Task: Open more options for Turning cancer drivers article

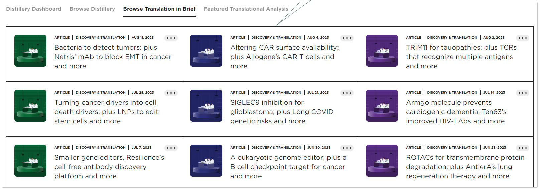Action: (x=171, y=93)
